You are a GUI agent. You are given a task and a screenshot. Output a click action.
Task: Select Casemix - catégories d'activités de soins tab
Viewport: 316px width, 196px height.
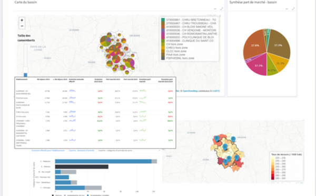click(115, 151)
